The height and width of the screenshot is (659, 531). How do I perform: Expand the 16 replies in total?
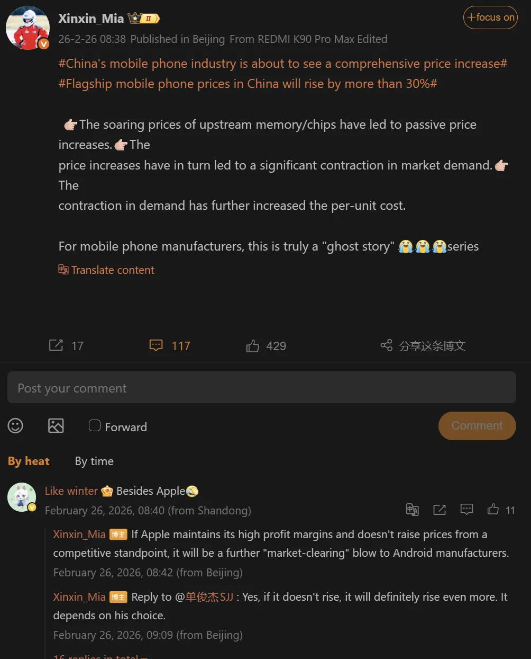tap(99, 656)
